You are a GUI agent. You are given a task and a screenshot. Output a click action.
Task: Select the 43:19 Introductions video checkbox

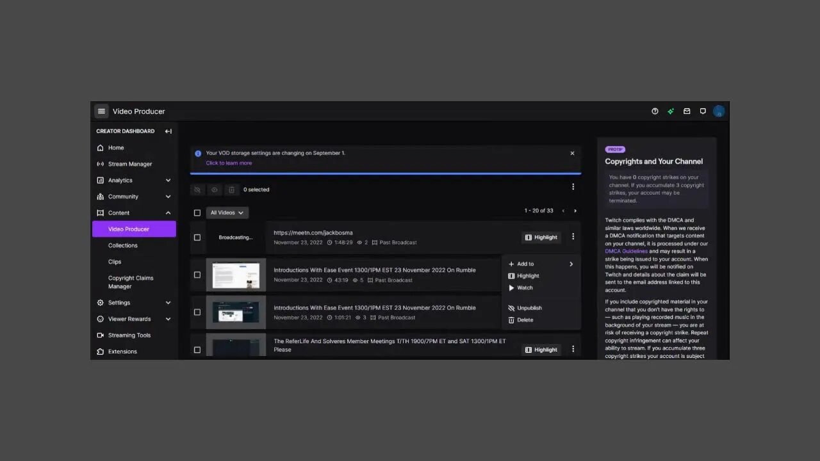click(x=197, y=275)
